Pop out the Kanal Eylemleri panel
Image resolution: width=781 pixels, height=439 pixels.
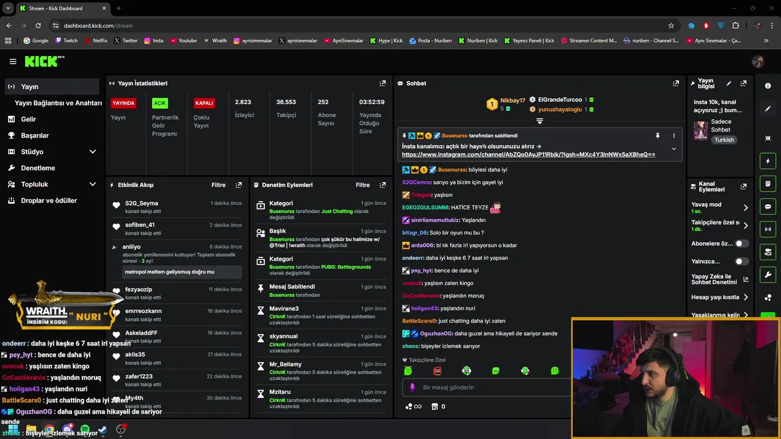[x=743, y=187]
